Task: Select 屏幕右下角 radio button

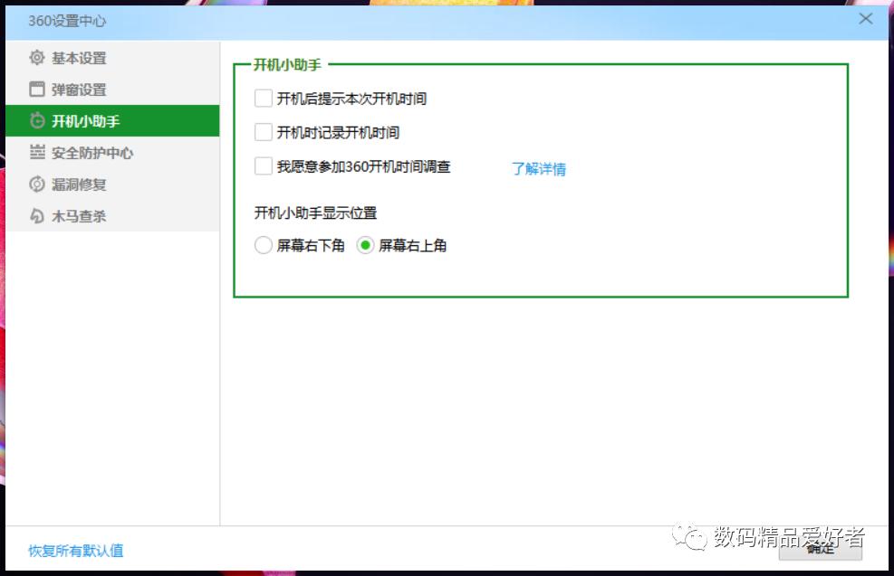Action: point(263,245)
